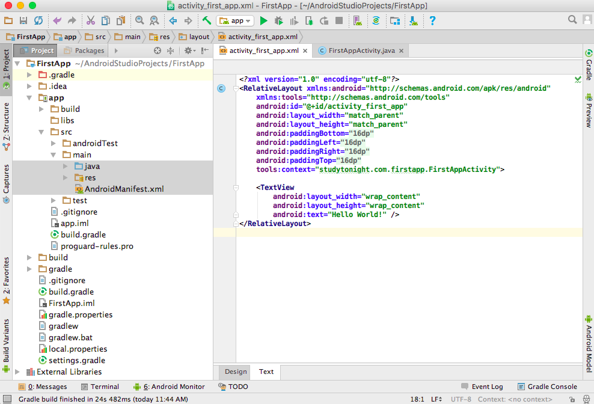
Task: Close the FirstAppActivity.java tab
Action: (x=401, y=50)
